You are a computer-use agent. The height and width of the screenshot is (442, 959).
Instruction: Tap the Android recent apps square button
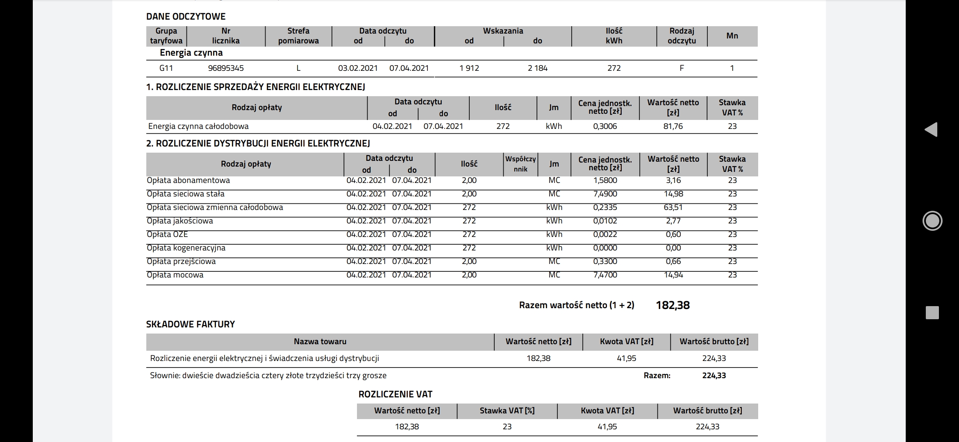coord(932,313)
